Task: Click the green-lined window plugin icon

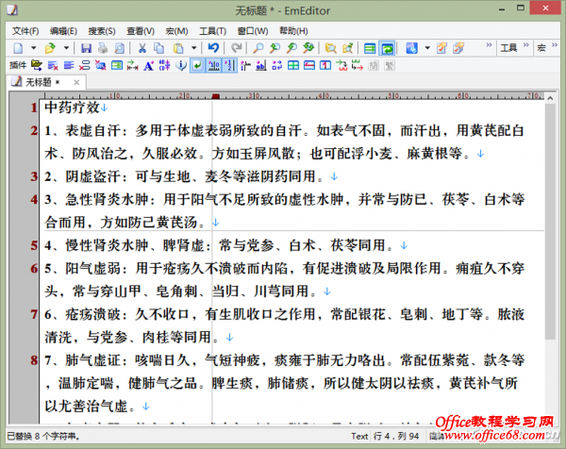Action: [x=117, y=65]
